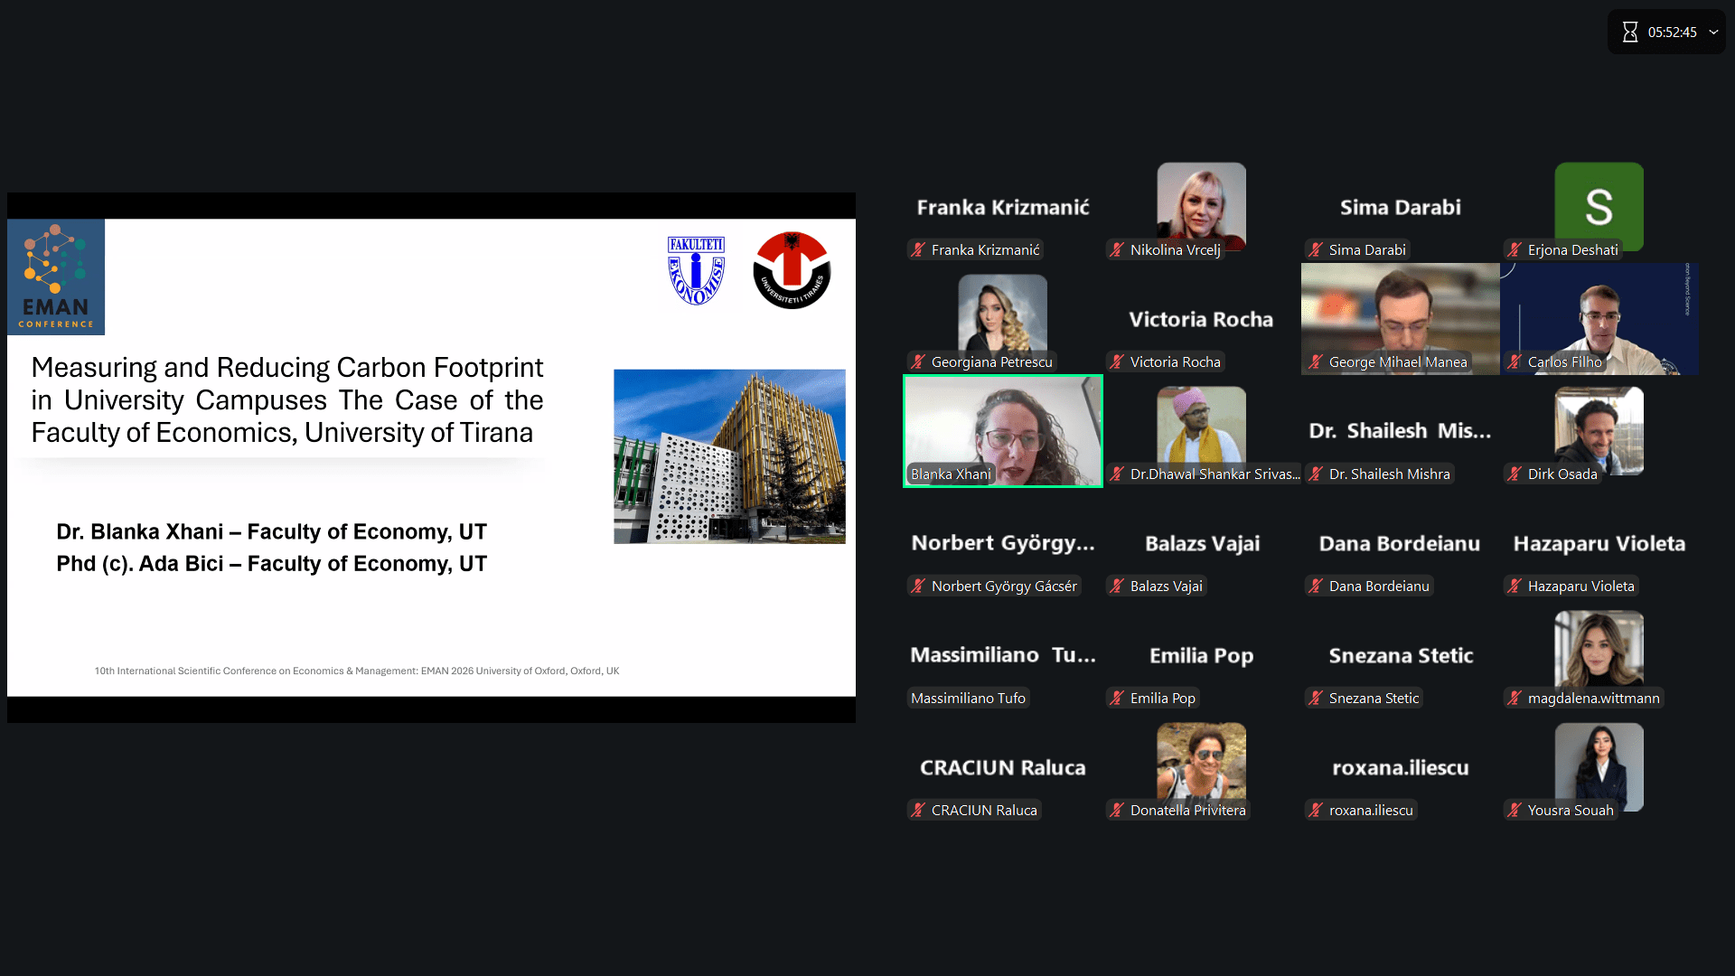This screenshot has width=1735, height=976.
Task: Click muted mic icon beside Sima Darabi
Action: (1316, 250)
